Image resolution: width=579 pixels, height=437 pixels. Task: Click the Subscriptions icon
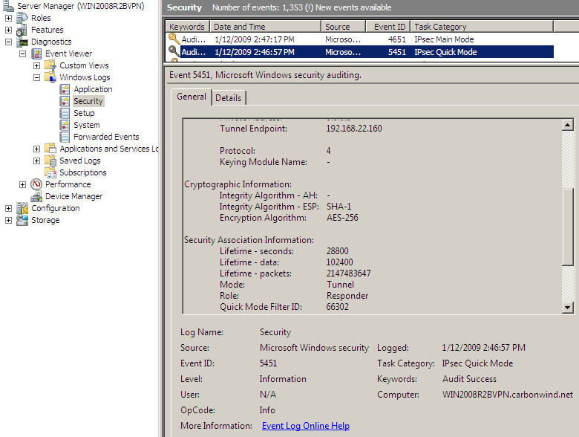tap(50, 172)
